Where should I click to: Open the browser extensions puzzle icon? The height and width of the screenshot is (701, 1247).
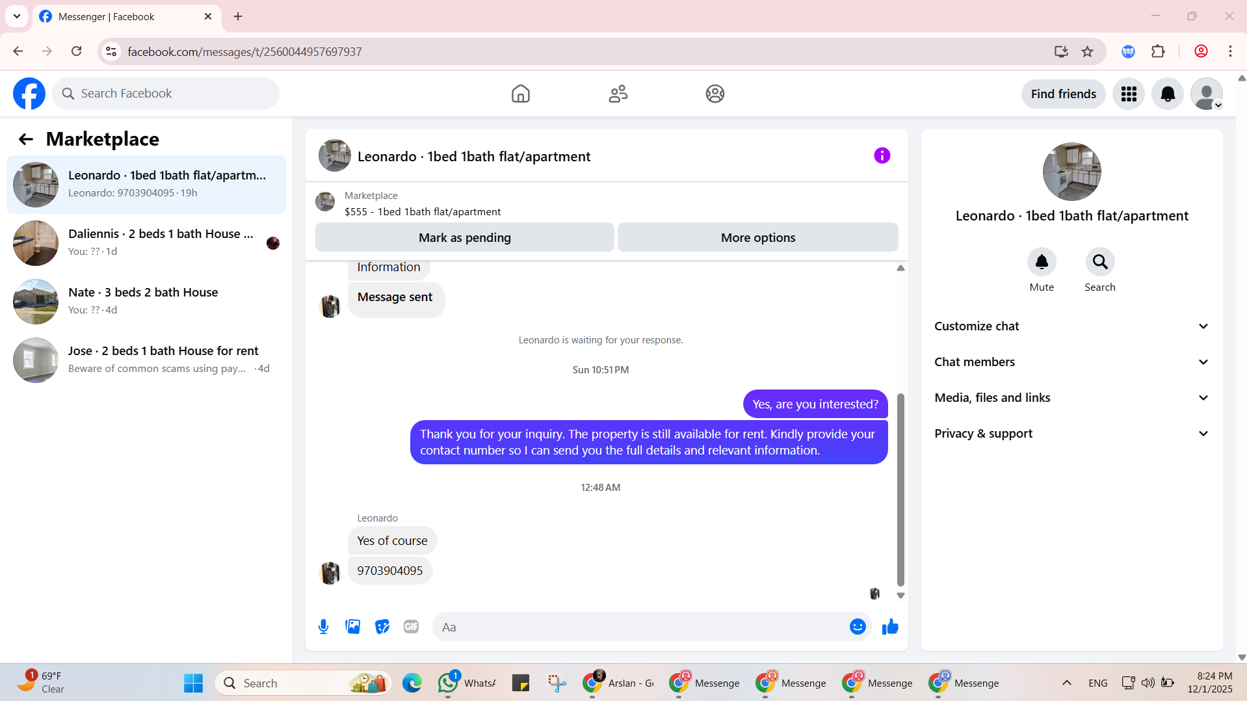1158,51
